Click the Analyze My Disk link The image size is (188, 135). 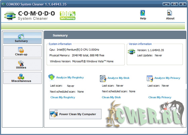tap(119, 78)
